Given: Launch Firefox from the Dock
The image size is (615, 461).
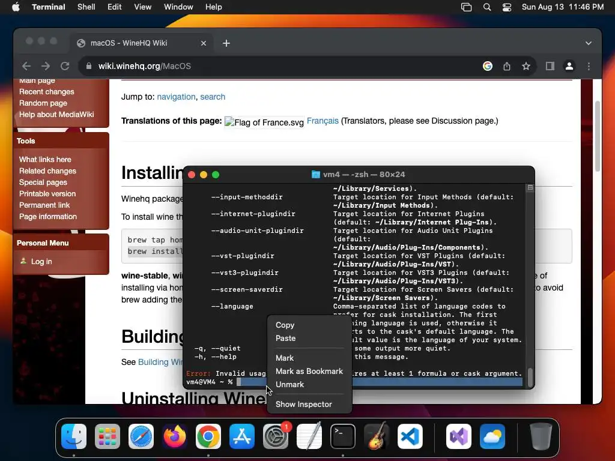Looking at the screenshot, I should [175, 436].
